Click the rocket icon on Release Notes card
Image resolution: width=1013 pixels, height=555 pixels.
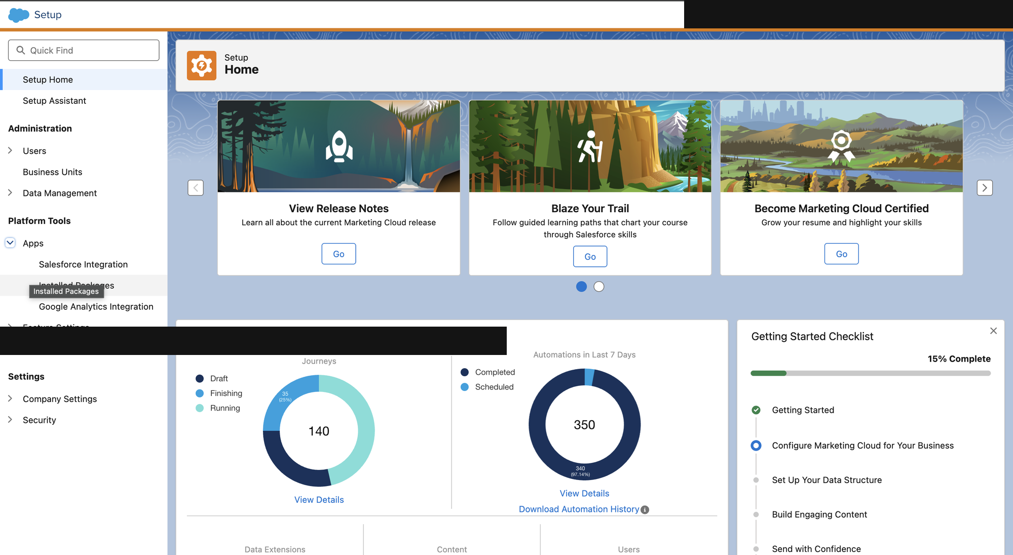pyautogui.click(x=339, y=147)
